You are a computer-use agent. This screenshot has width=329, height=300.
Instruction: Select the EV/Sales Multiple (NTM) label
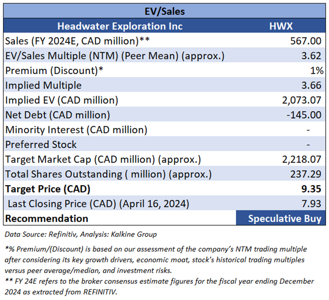(x=115, y=56)
